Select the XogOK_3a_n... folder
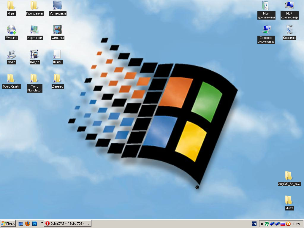 point(289,178)
